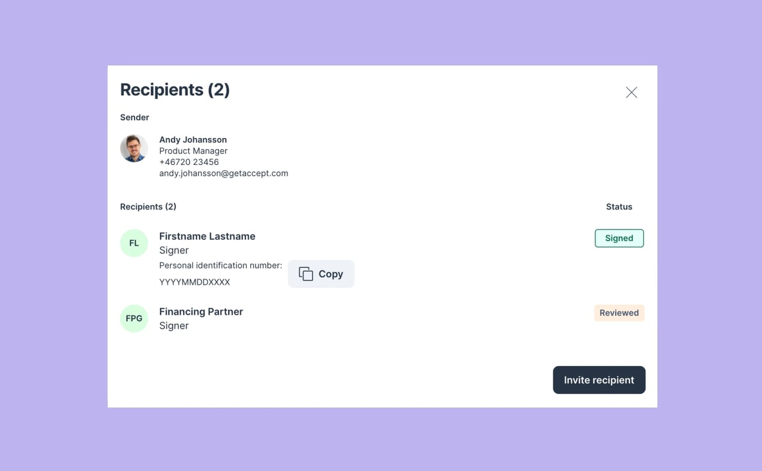Click the sender email andy.johansson@getaccept.com
This screenshot has height=471, width=762.
pyautogui.click(x=223, y=173)
